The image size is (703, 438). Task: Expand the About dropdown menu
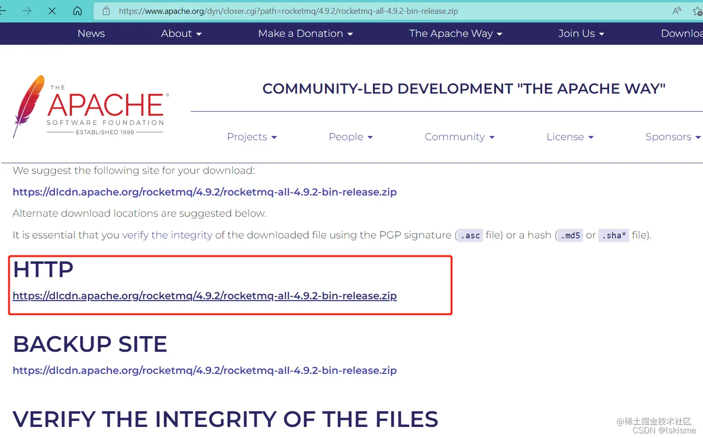(181, 33)
